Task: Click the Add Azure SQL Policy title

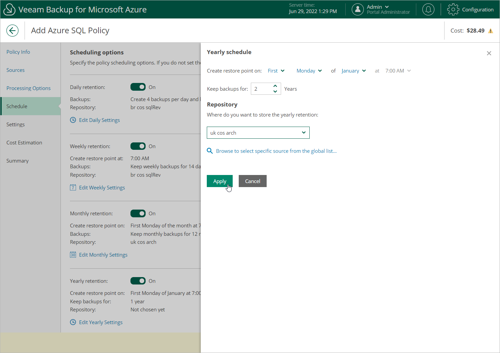Action: click(70, 31)
